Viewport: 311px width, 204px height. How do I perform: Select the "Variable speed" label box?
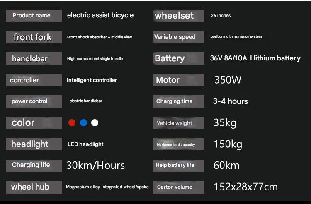tap(178, 37)
